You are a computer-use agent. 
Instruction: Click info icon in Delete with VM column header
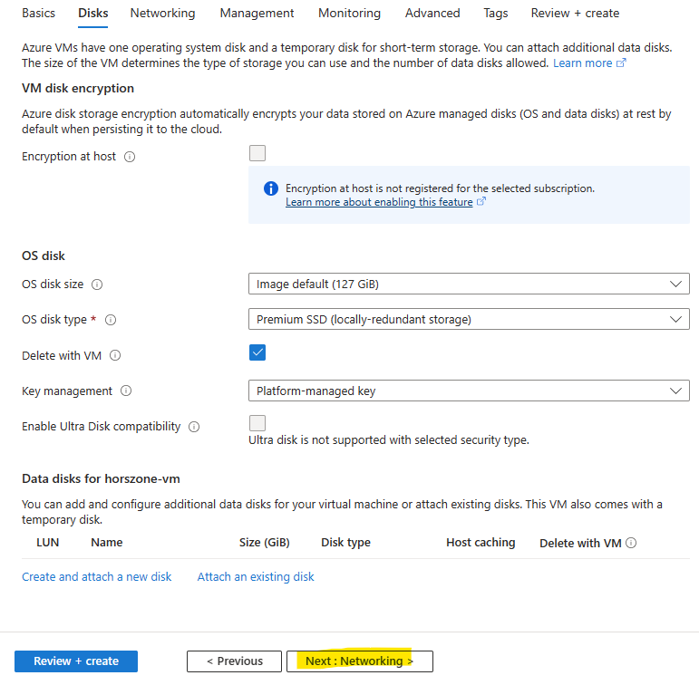tap(631, 543)
